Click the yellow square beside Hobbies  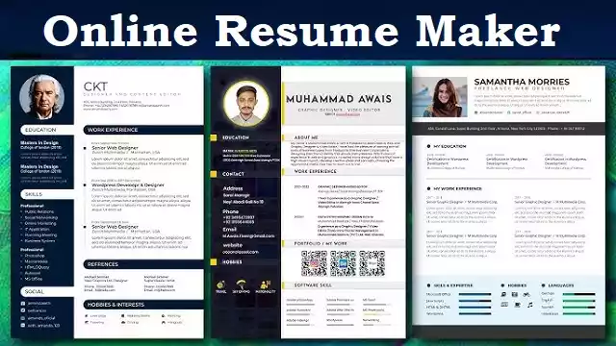tap(214, 261)
